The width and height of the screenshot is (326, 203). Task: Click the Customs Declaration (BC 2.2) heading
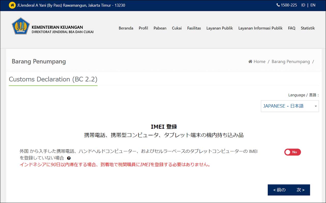tap(53, 79)
